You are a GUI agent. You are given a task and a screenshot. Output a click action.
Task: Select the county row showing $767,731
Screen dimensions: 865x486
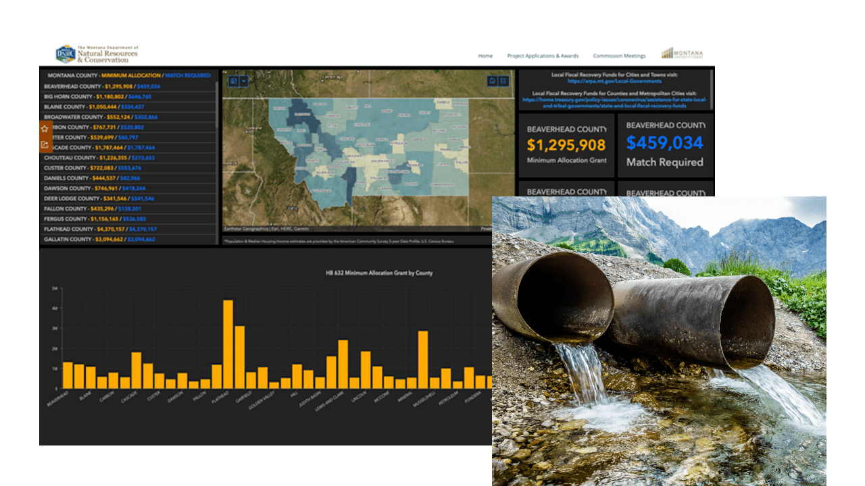(x=128, y=127)
